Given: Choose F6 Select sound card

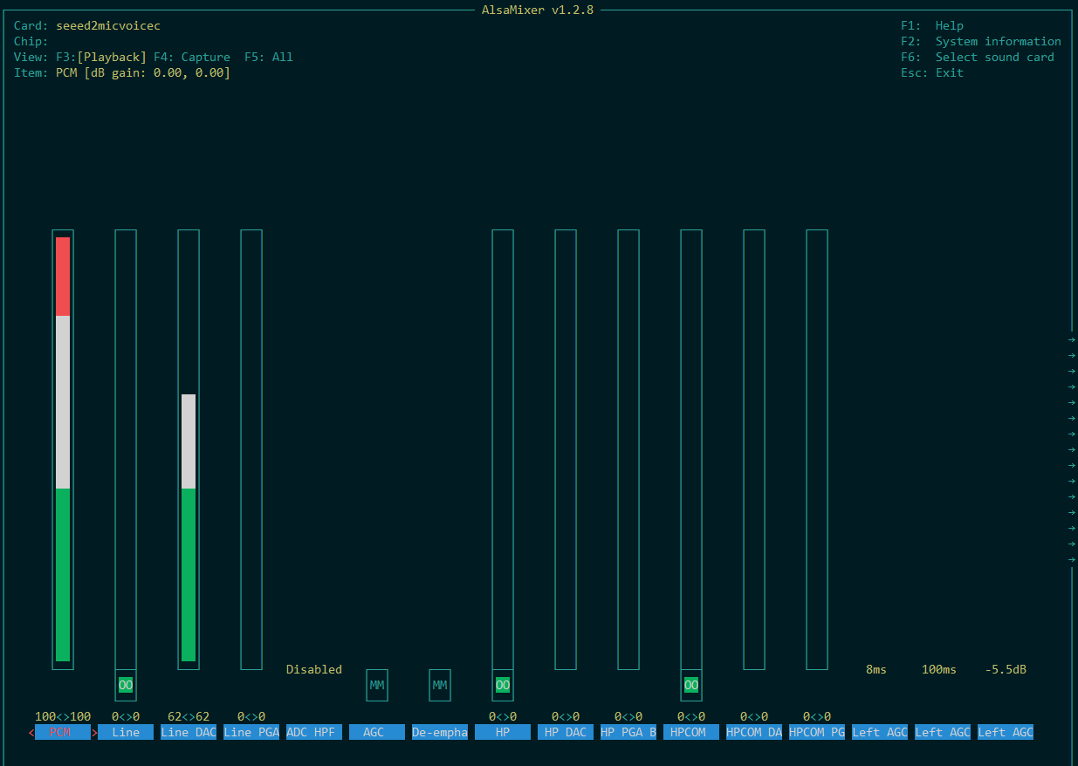Looking at the screenshot, I should (978, 58).
